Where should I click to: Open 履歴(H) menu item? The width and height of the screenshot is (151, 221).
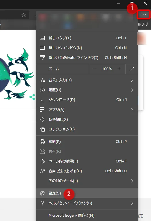87,90
